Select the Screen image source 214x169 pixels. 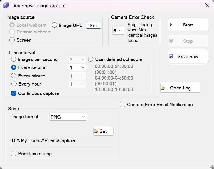pyautogui.click(x=12, y=40)
